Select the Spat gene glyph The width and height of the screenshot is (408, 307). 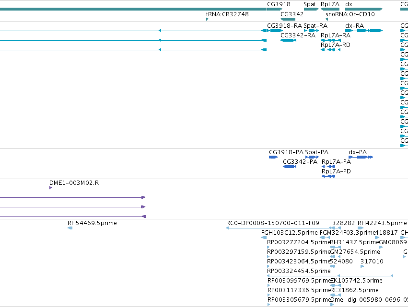pyautogui.click(x=311, y=9)
